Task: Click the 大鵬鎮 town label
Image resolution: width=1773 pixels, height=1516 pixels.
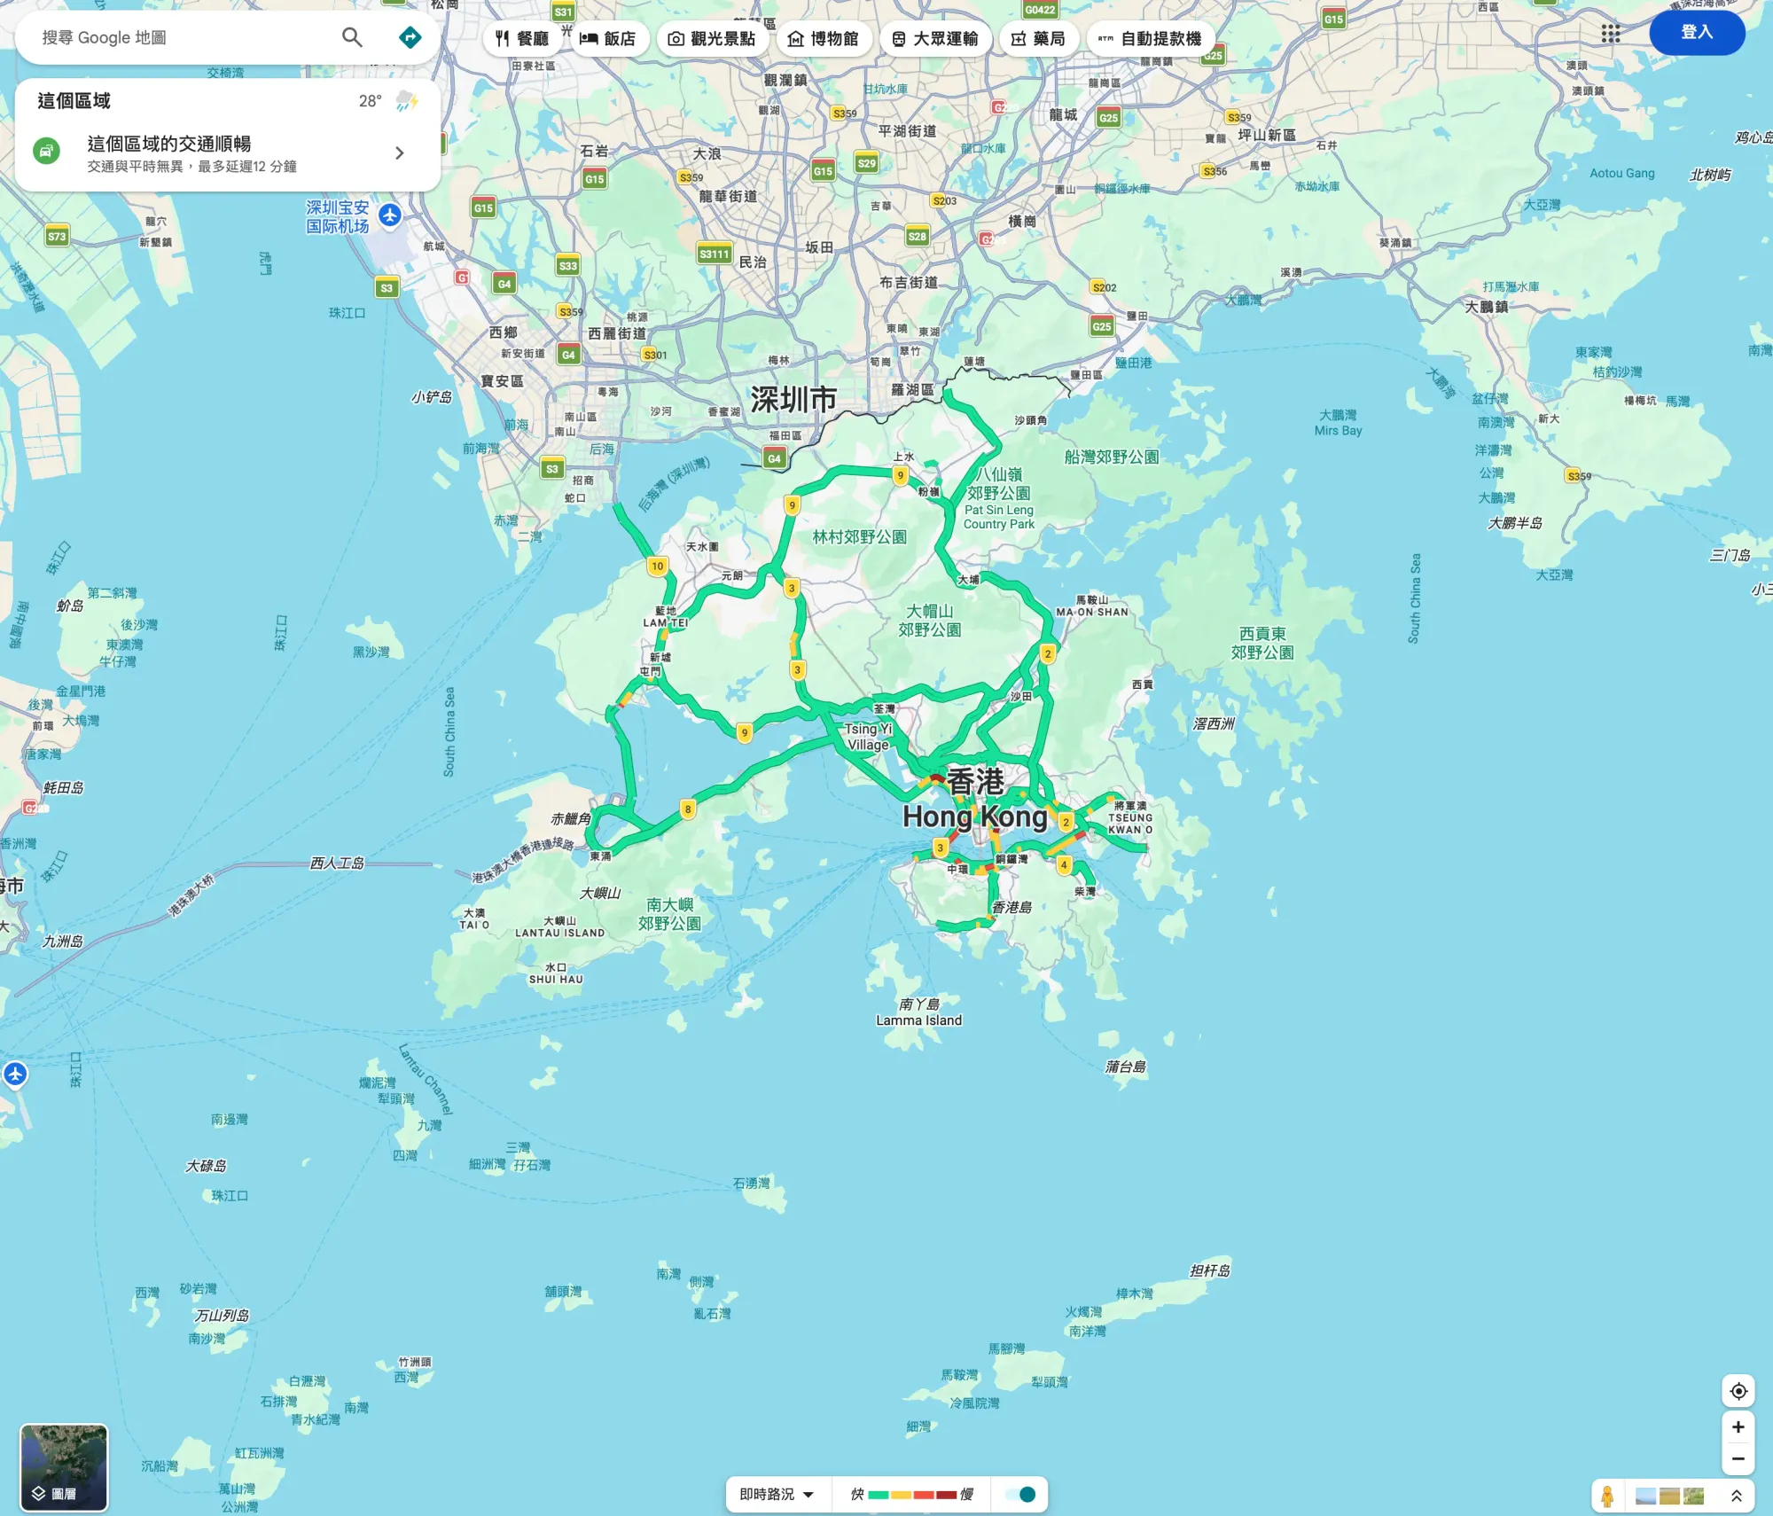Action: (1487, 307)
